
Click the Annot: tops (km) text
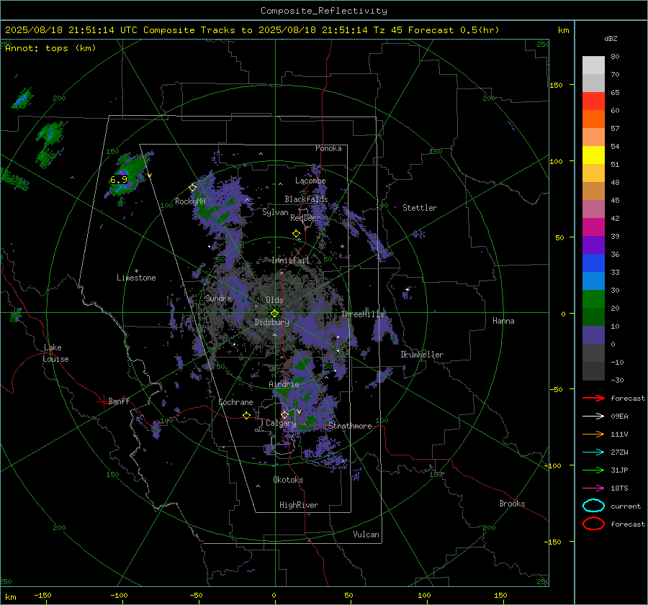pyautogui.click(x=50, y=48)
